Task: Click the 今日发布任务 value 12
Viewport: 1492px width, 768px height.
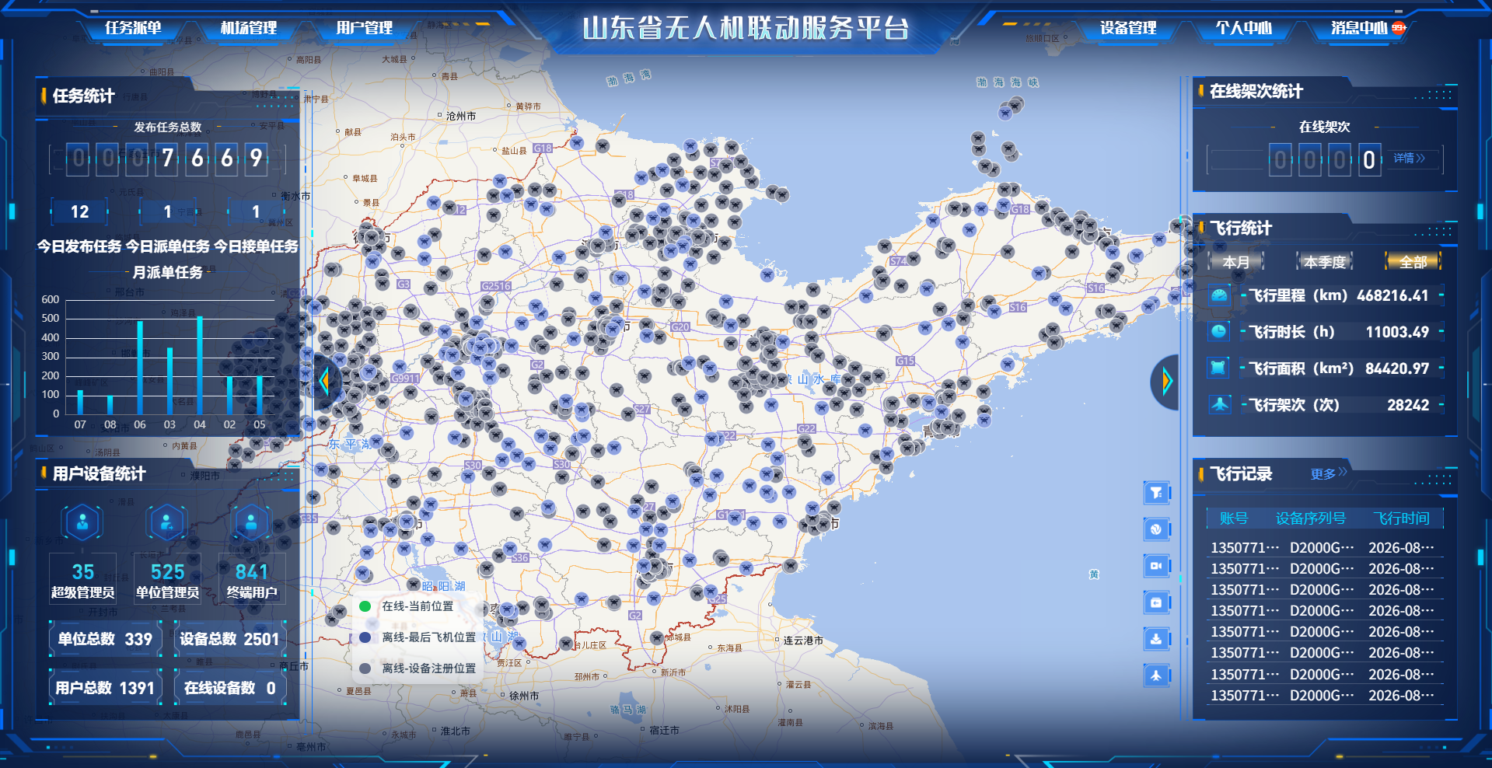Action: click(x=79, y=211)
